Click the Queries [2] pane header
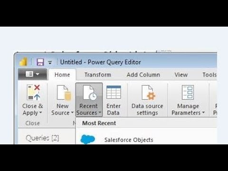This screenshot has width=228, height=171. pos(42,138)
